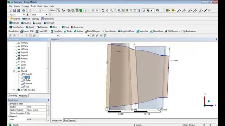Click SectorCut tool

(x=142, y=31)
